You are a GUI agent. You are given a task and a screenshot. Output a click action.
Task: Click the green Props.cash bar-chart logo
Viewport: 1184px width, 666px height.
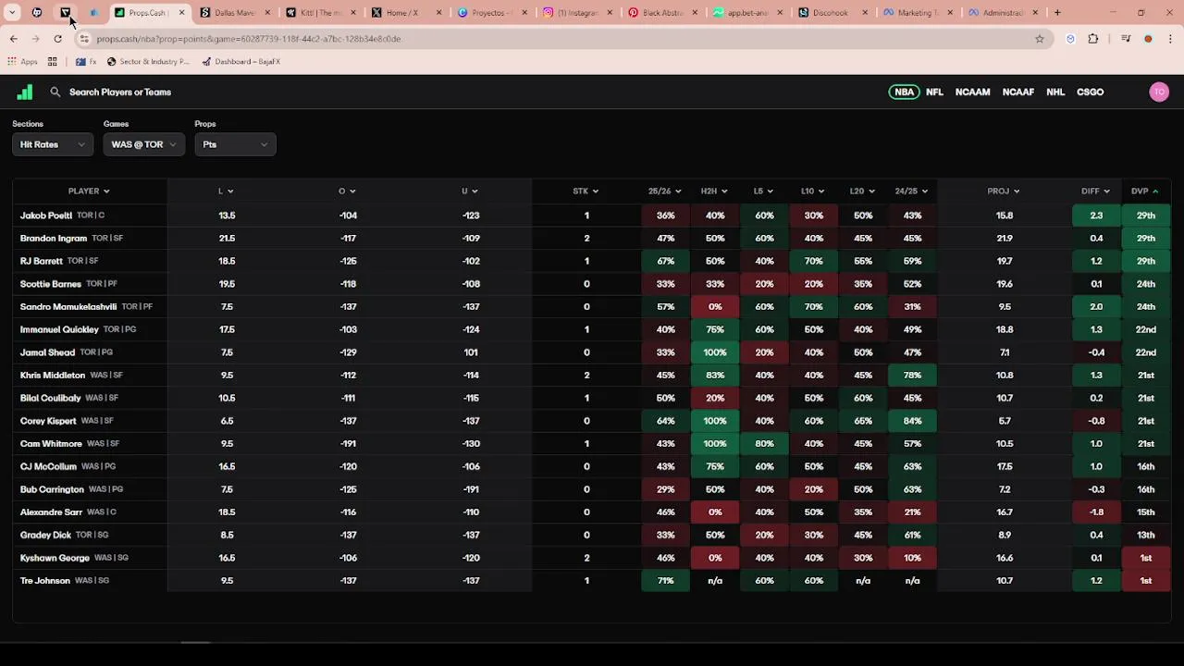[25, 92]
